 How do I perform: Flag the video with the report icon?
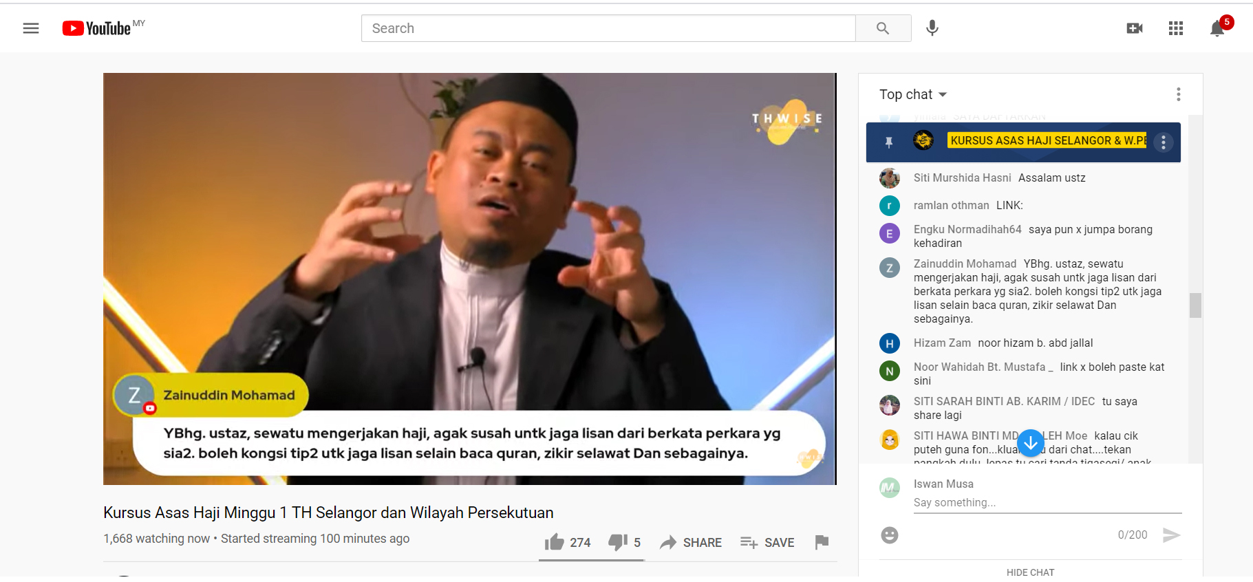(x=822, y=542)
